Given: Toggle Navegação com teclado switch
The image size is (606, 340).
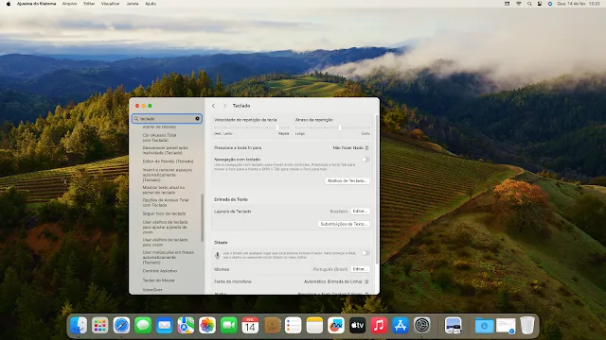Looking at the screenshot, I should tap(365, 160).
